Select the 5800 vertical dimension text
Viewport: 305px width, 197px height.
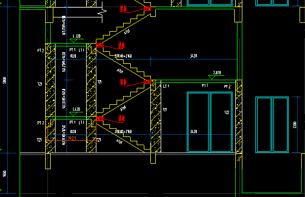pos(4,80)
